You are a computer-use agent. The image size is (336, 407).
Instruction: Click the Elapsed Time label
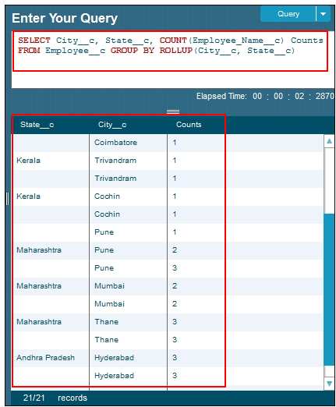[x=221, y=97]
